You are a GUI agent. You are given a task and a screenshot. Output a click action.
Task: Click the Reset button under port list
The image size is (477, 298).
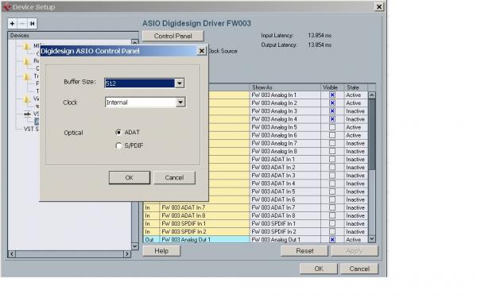pyautogui.click(x=304, y=251)
